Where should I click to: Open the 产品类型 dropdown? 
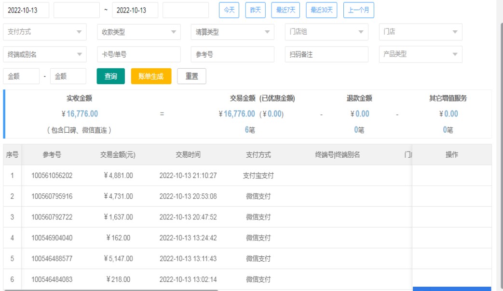pyautogui.click(x=420, y=54)
